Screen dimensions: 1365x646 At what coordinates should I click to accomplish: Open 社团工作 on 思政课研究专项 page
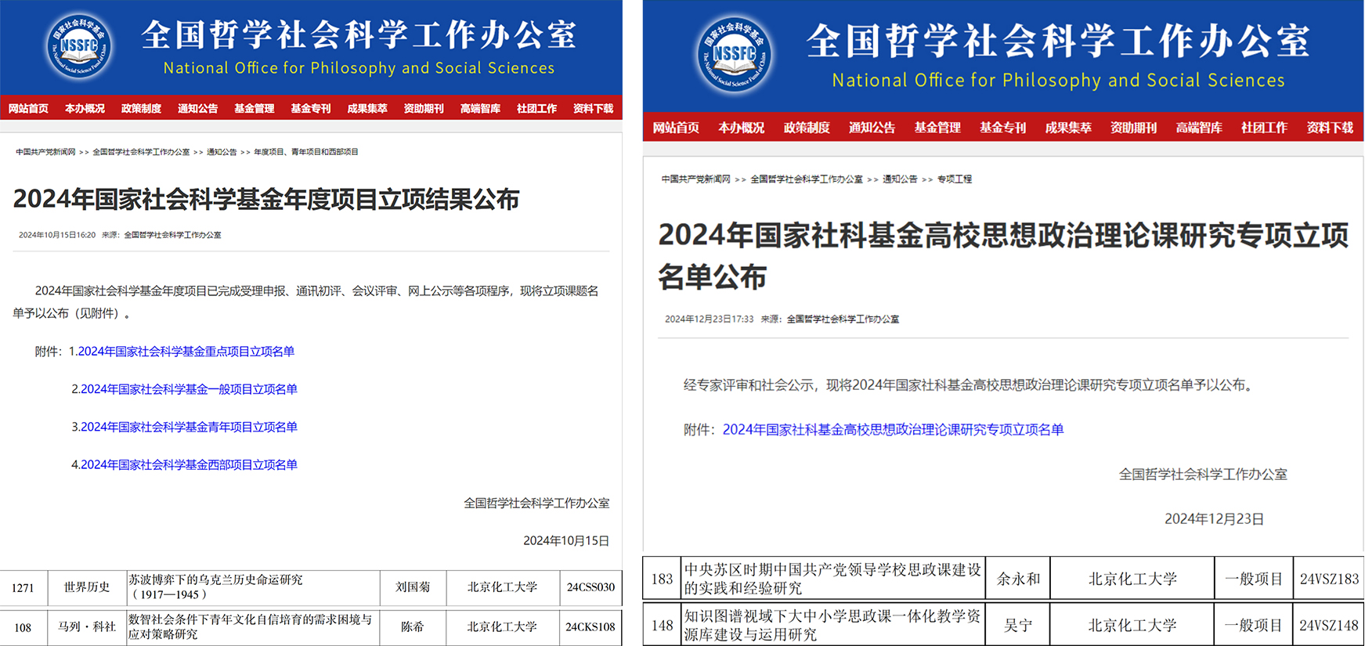(x=1264, y=127)
